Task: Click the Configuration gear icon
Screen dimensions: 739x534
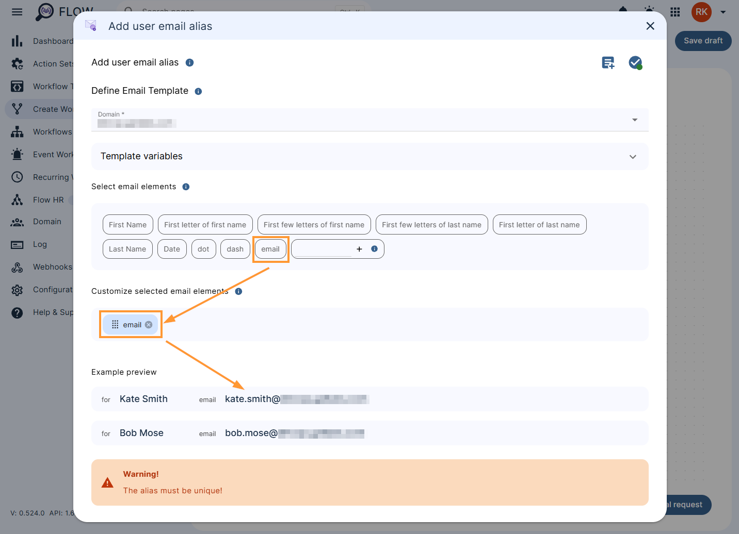Action: [17, 290]
